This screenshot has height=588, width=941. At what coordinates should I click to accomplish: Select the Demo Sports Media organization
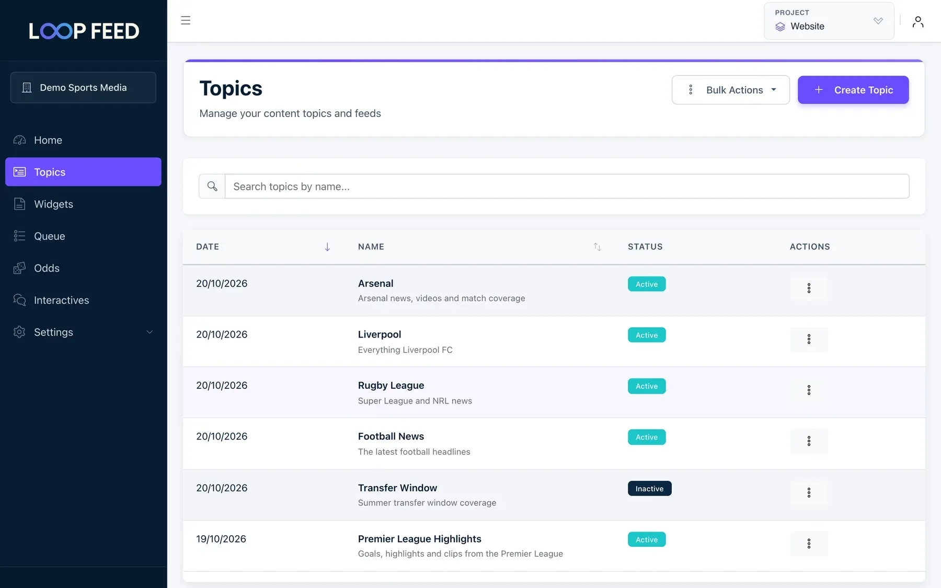(83, 87)
